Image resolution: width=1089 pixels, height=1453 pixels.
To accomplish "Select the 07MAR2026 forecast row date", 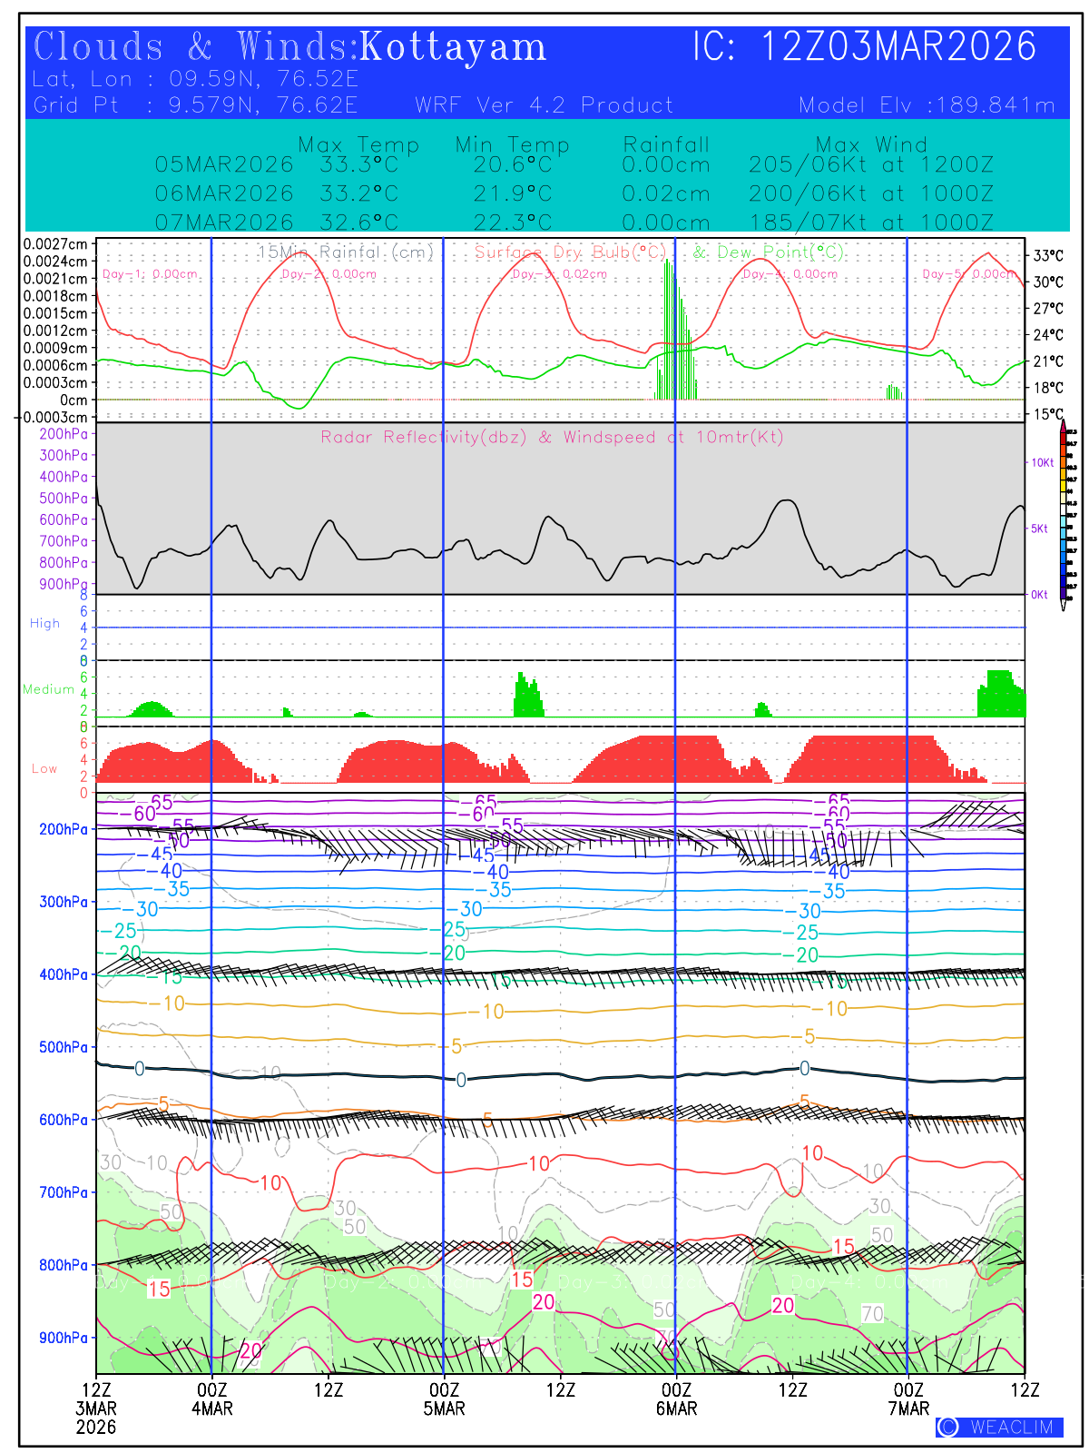I will tap(224, 222).
